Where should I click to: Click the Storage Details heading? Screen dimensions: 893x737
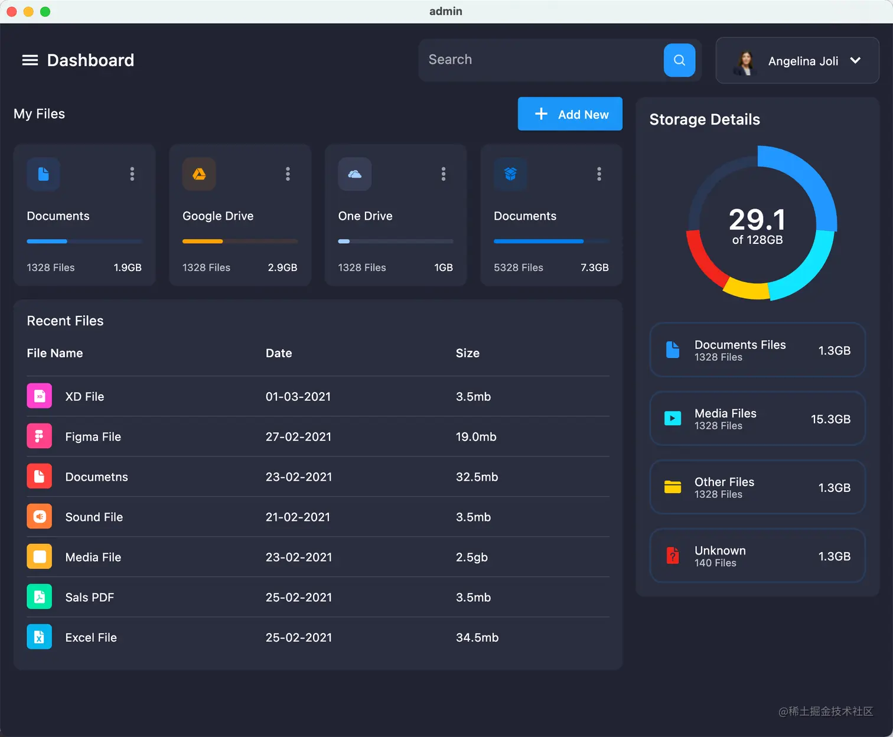(x=705, y=119)
